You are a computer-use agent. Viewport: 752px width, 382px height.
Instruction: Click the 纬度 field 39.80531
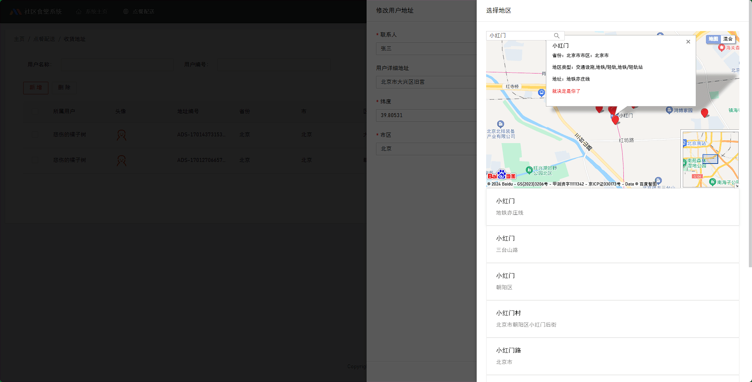coord(426,115)
